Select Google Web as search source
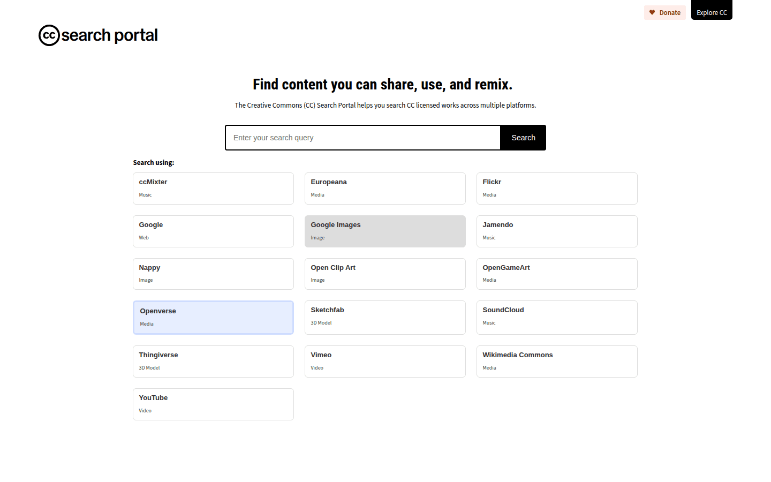 213,231
